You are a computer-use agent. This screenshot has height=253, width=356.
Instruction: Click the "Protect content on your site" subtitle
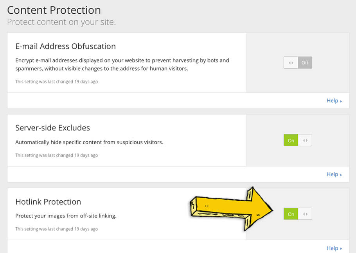coord(61,22)
